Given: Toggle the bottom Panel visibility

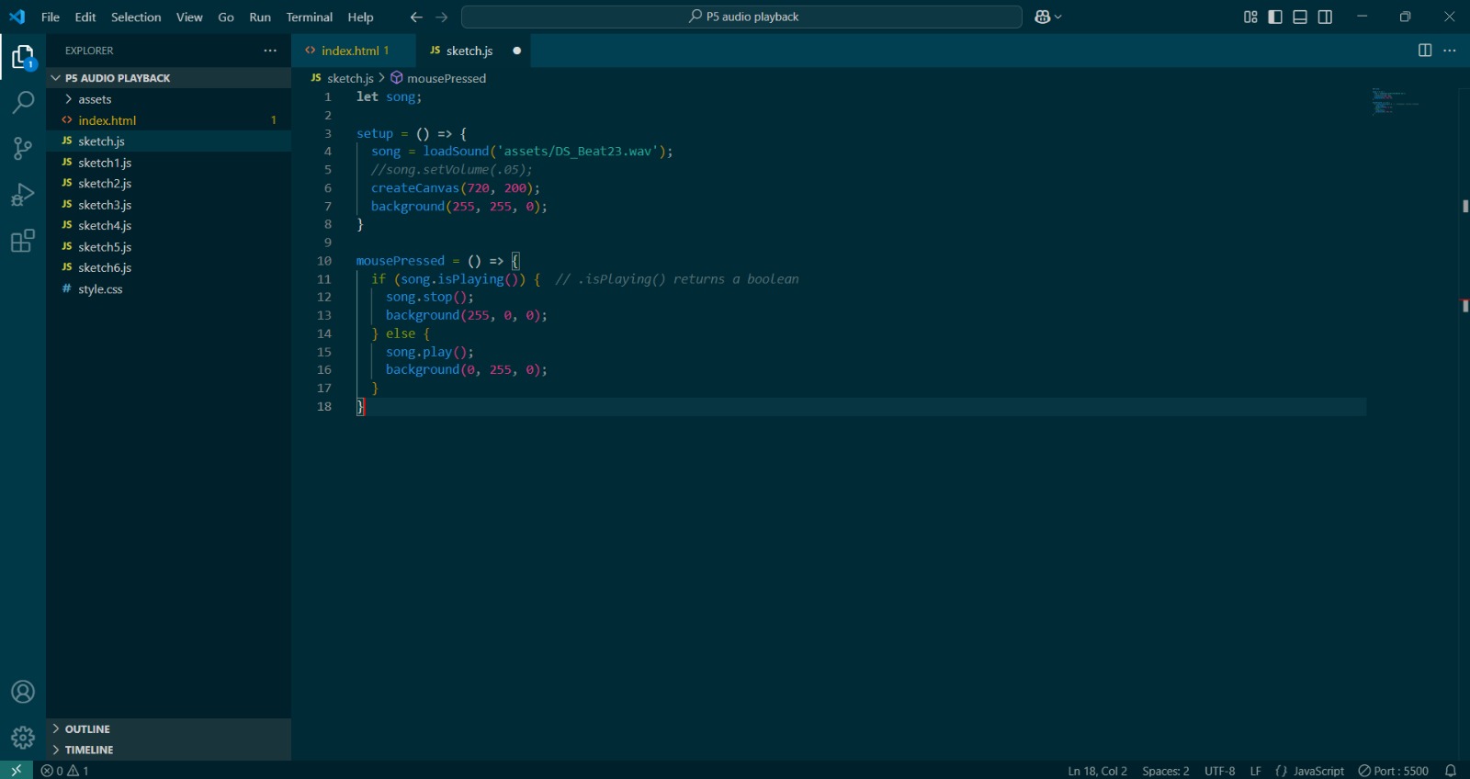Looking at the screenshot, I should (1300, 17).
